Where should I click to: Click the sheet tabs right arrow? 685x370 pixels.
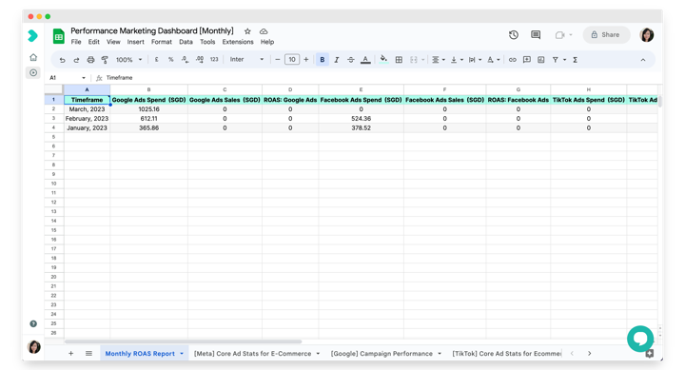point(589,354)
